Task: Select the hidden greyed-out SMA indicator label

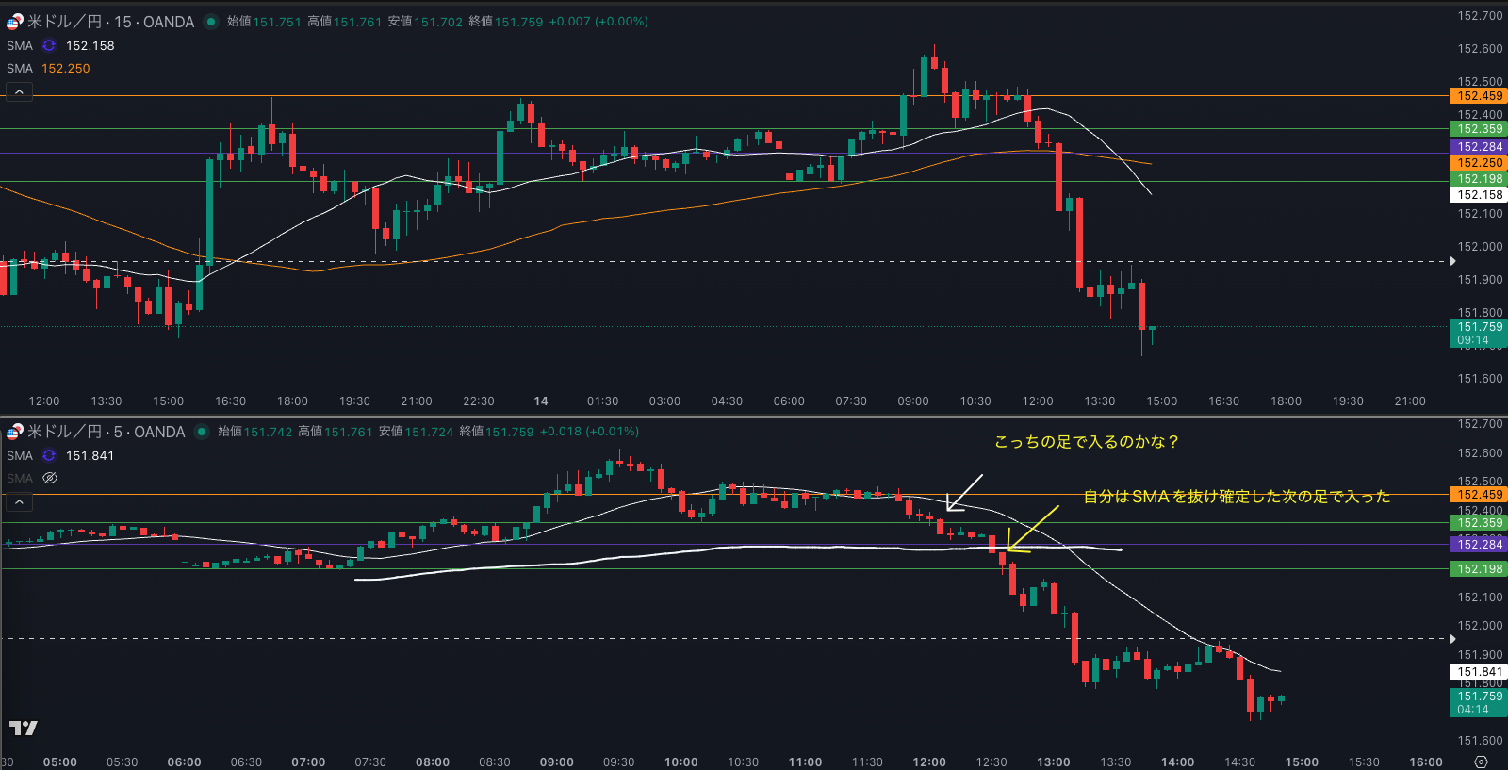Action: (20, 478)
